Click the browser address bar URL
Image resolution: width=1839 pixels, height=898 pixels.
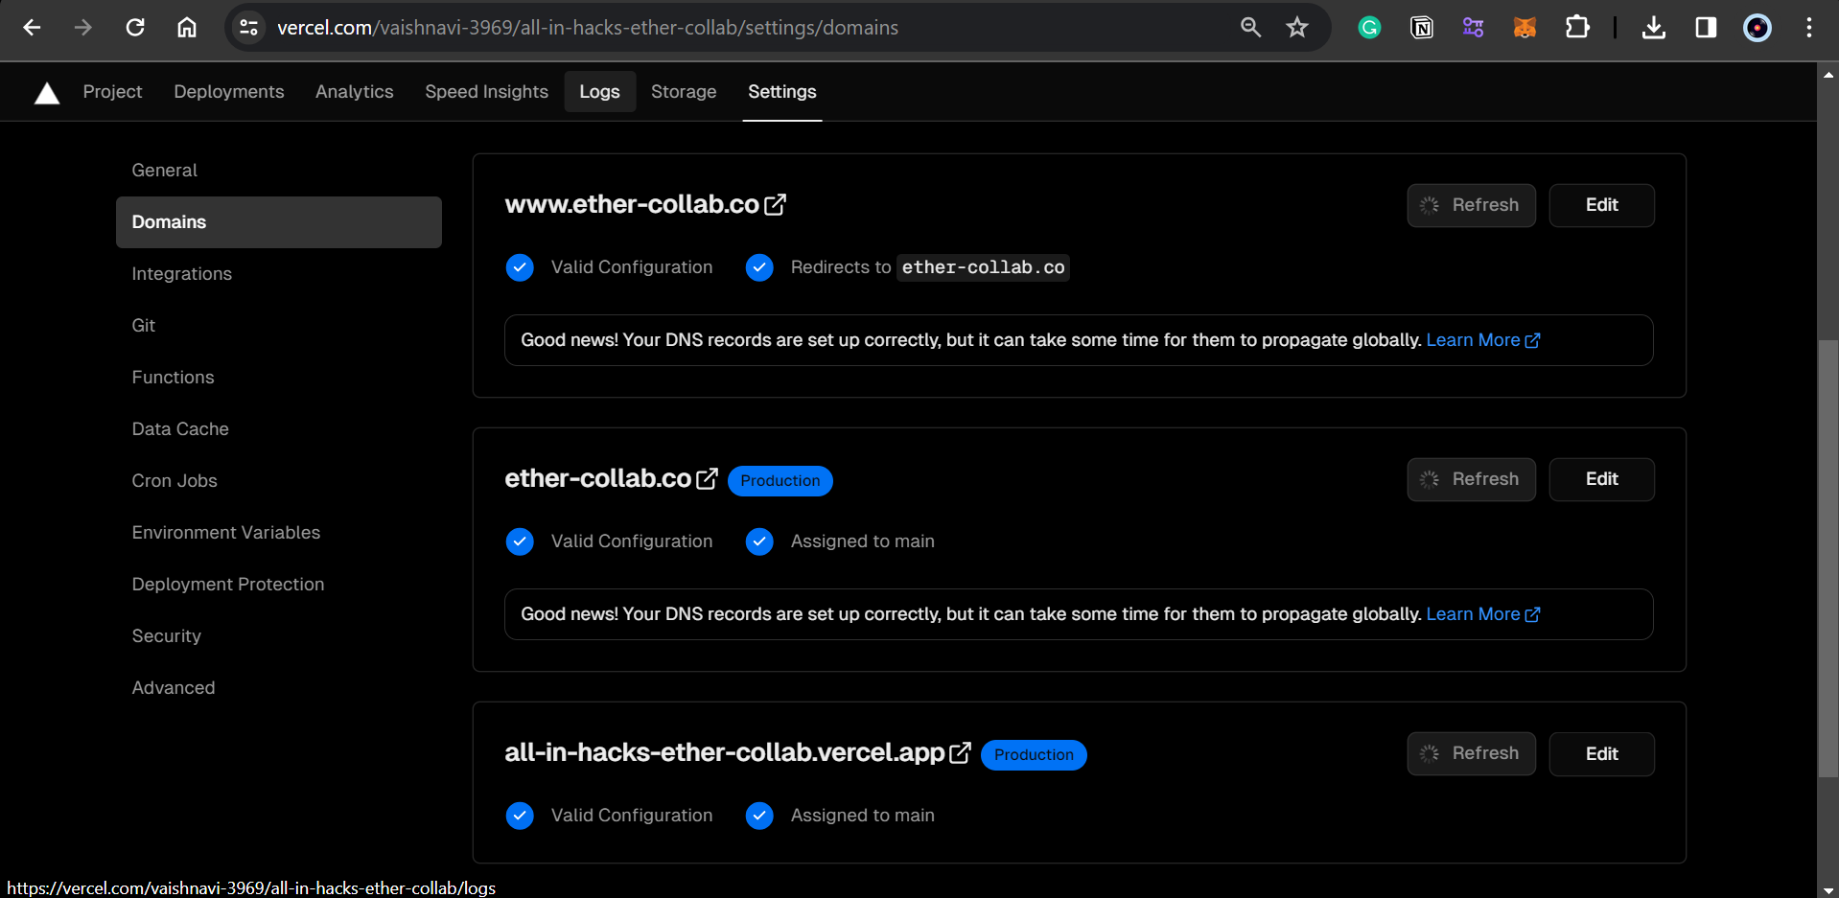pyautogui.click(x=588, y=28)
